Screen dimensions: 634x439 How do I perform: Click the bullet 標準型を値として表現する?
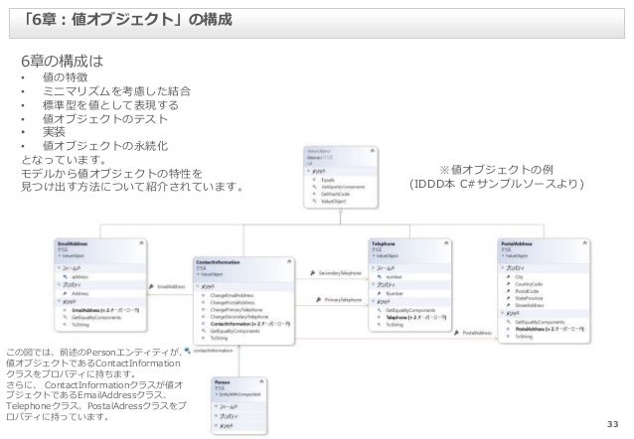click(x=110, y=105)
